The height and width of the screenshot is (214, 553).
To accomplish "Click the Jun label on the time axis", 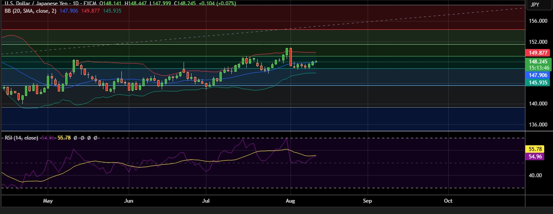I will click(129, 201).
